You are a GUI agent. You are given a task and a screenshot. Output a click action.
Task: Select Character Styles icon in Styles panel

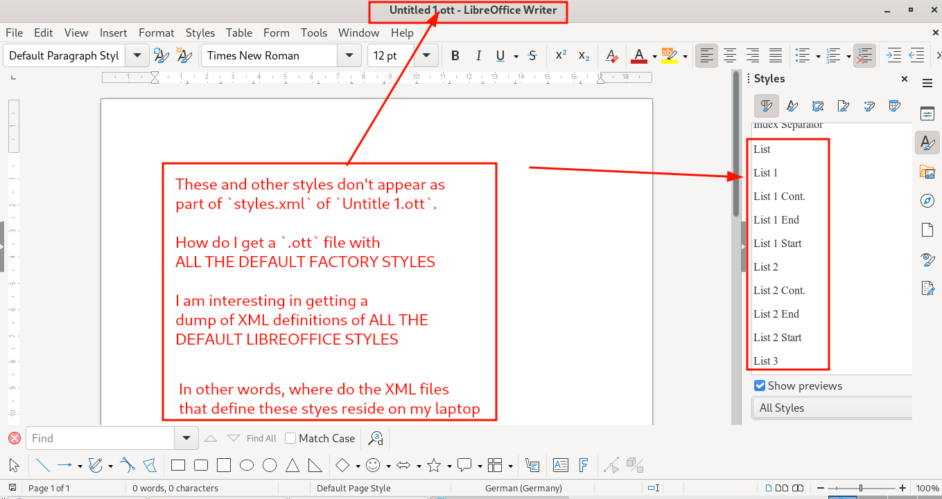tap(792, 106)
